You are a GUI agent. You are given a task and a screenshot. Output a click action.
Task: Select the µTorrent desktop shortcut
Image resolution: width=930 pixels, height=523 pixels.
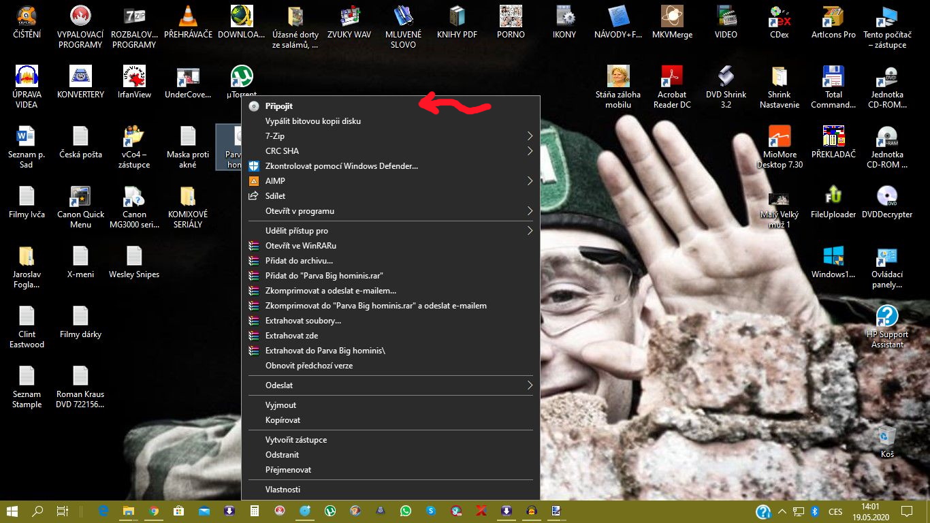[x=242, y=82]
